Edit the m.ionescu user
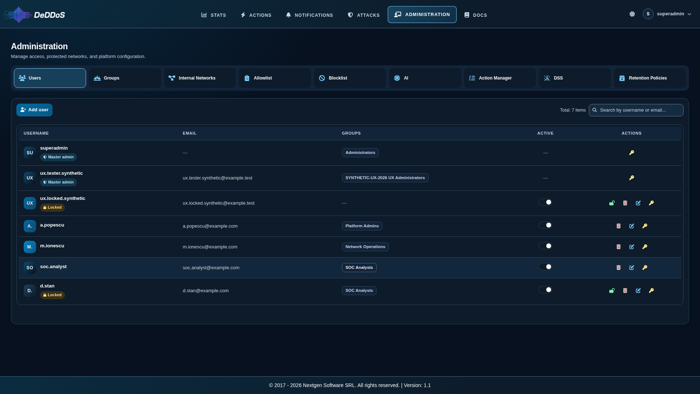The height and width of the screenshot is (394, 700). tap(631, 247)
